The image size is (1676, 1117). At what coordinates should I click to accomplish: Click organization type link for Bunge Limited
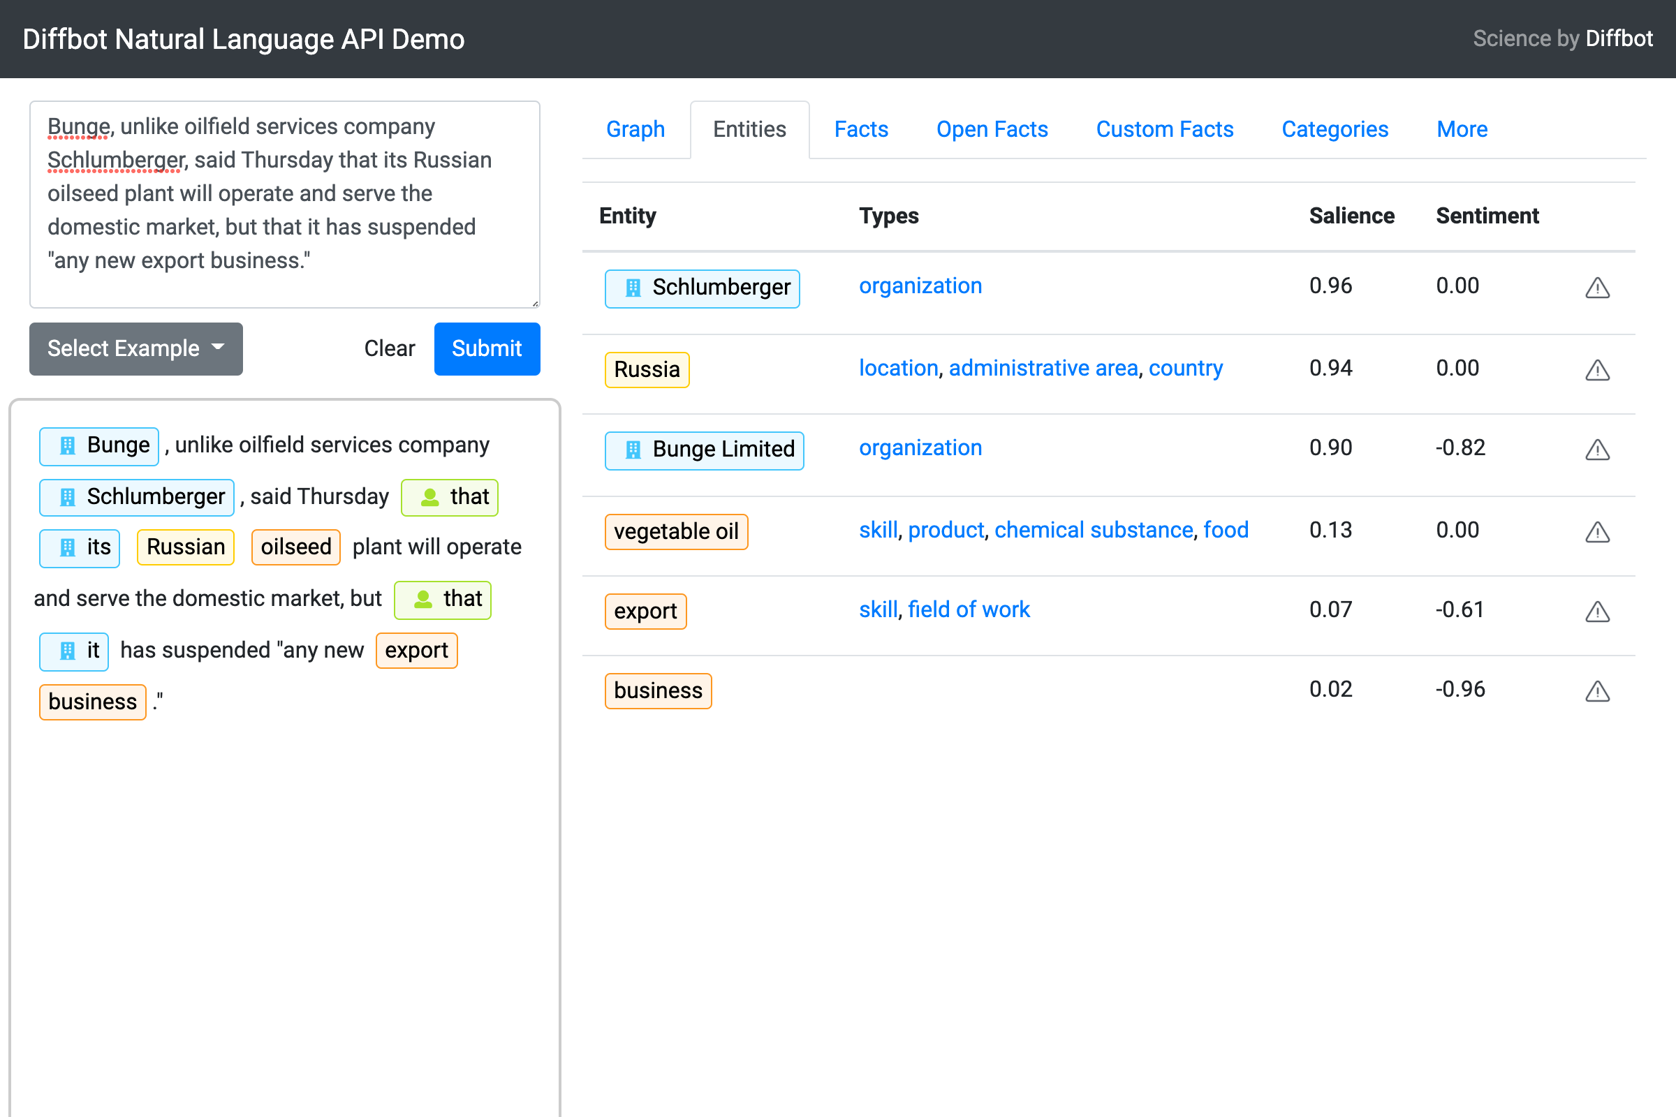920,448
